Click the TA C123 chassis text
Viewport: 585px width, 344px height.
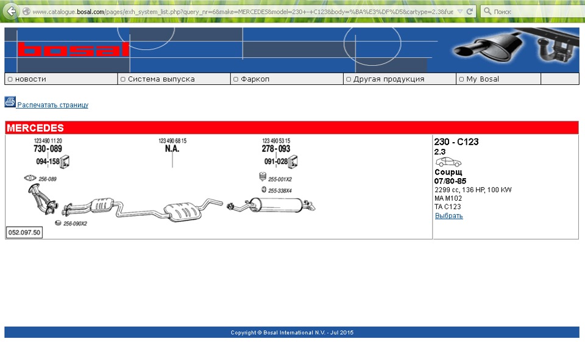click(448, 207)
